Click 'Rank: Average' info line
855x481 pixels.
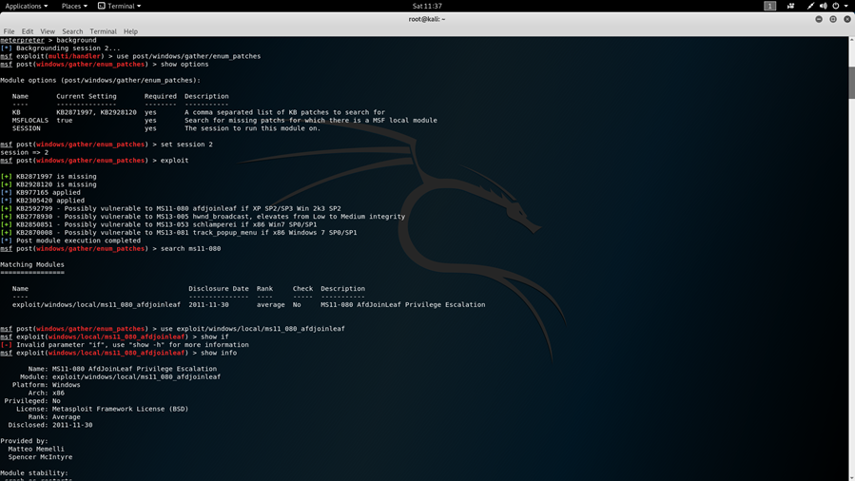54,417
